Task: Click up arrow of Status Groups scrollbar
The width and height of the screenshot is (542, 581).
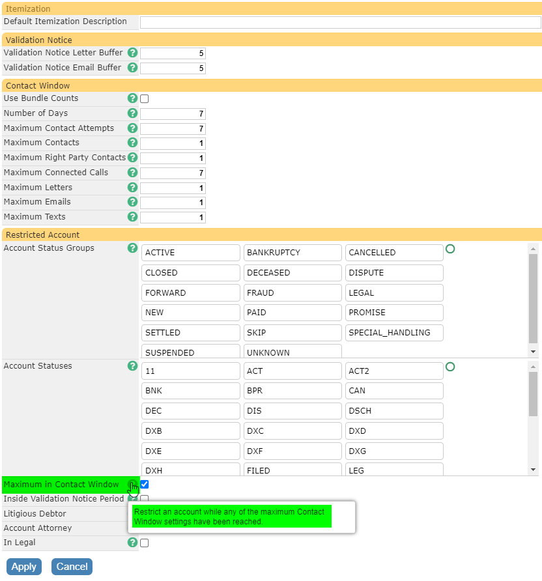Action: click(x=533, y=249)
